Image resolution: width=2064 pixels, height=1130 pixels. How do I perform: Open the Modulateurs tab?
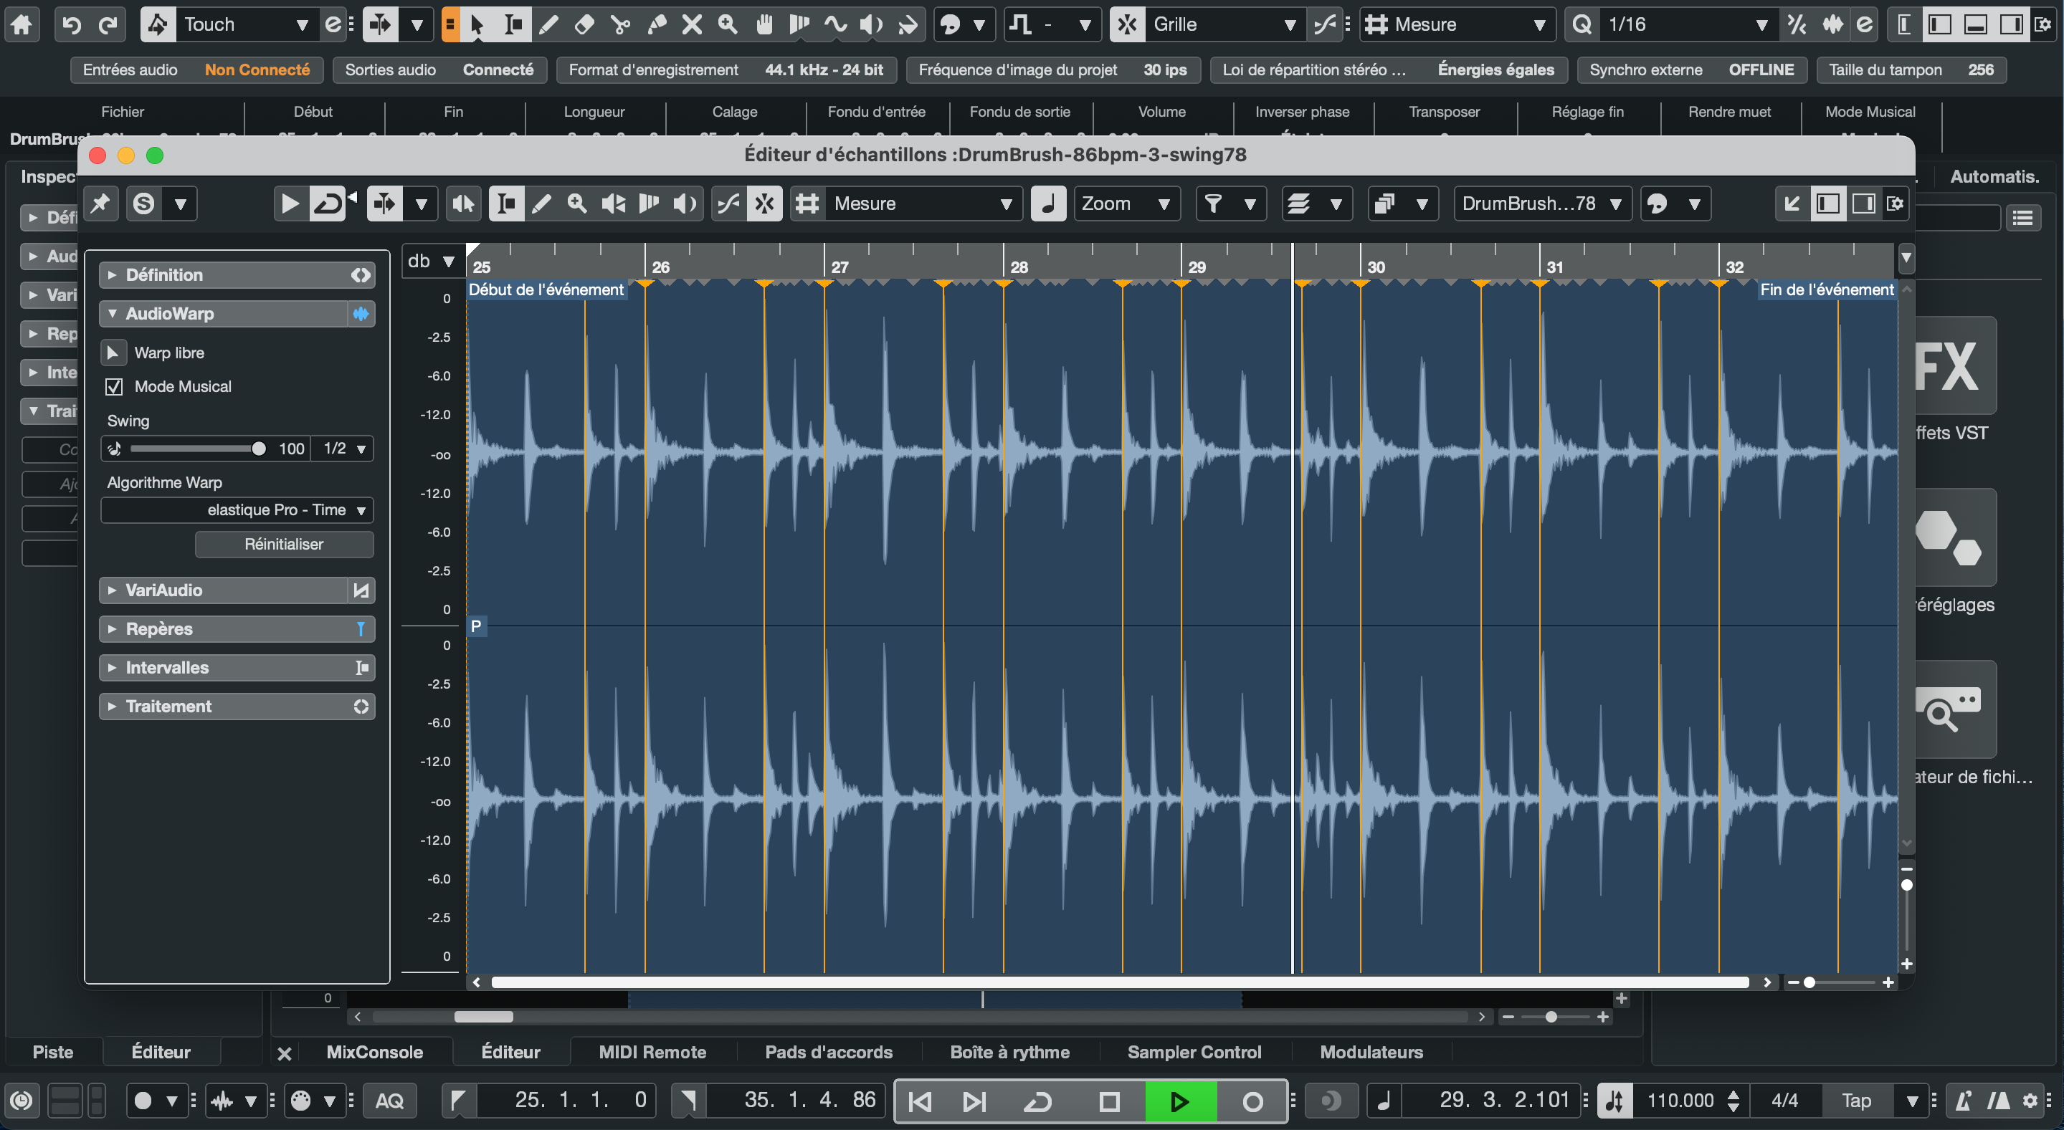[x=1371, y=1053]
